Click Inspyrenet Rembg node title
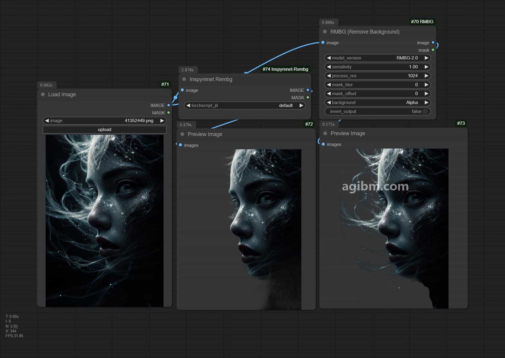This screenshot has width=505, height=358. [x=211, y=79]
